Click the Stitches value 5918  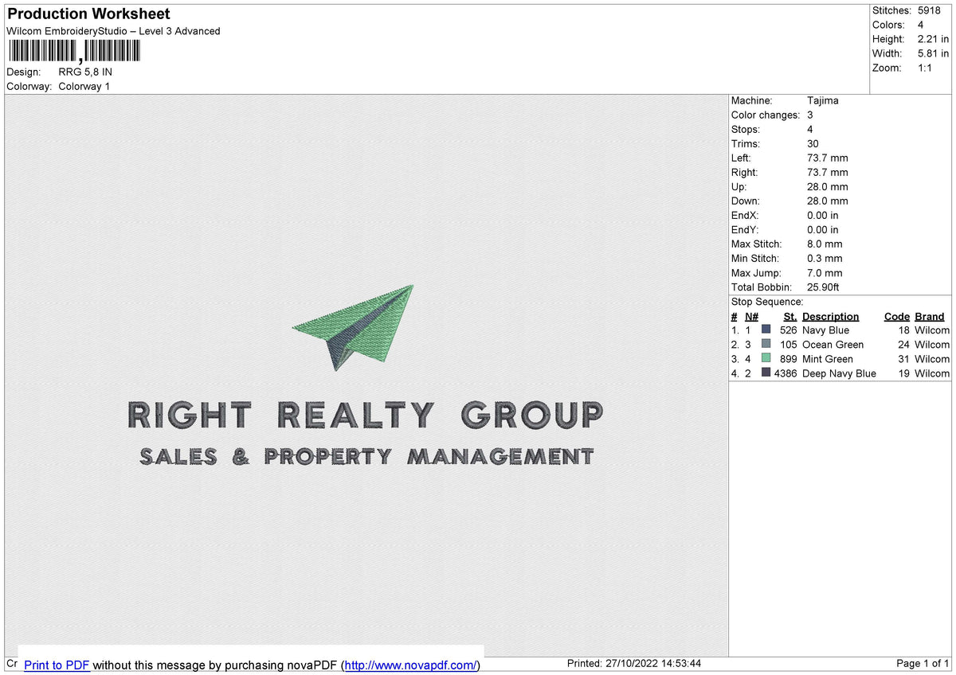click(x=929, y=10)
